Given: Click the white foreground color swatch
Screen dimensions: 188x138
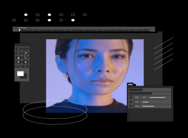Looking at the screenshot, I should (x=20, y=74).
